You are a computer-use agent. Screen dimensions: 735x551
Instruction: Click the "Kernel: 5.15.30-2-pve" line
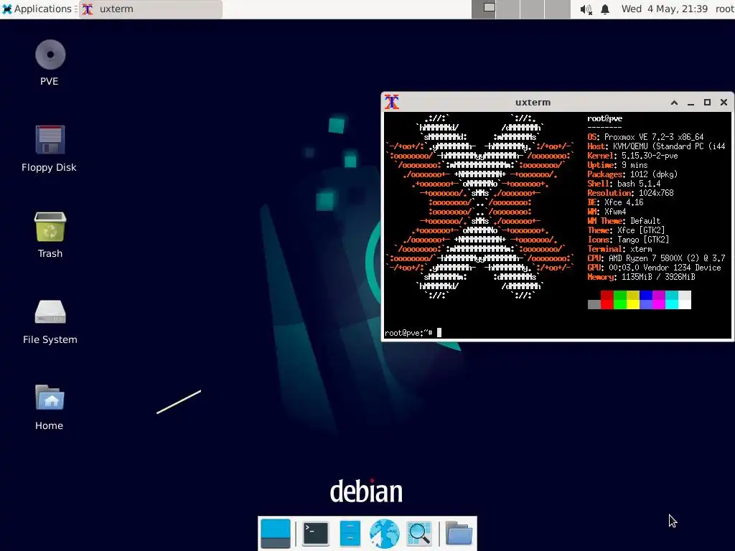coord(632,156)
